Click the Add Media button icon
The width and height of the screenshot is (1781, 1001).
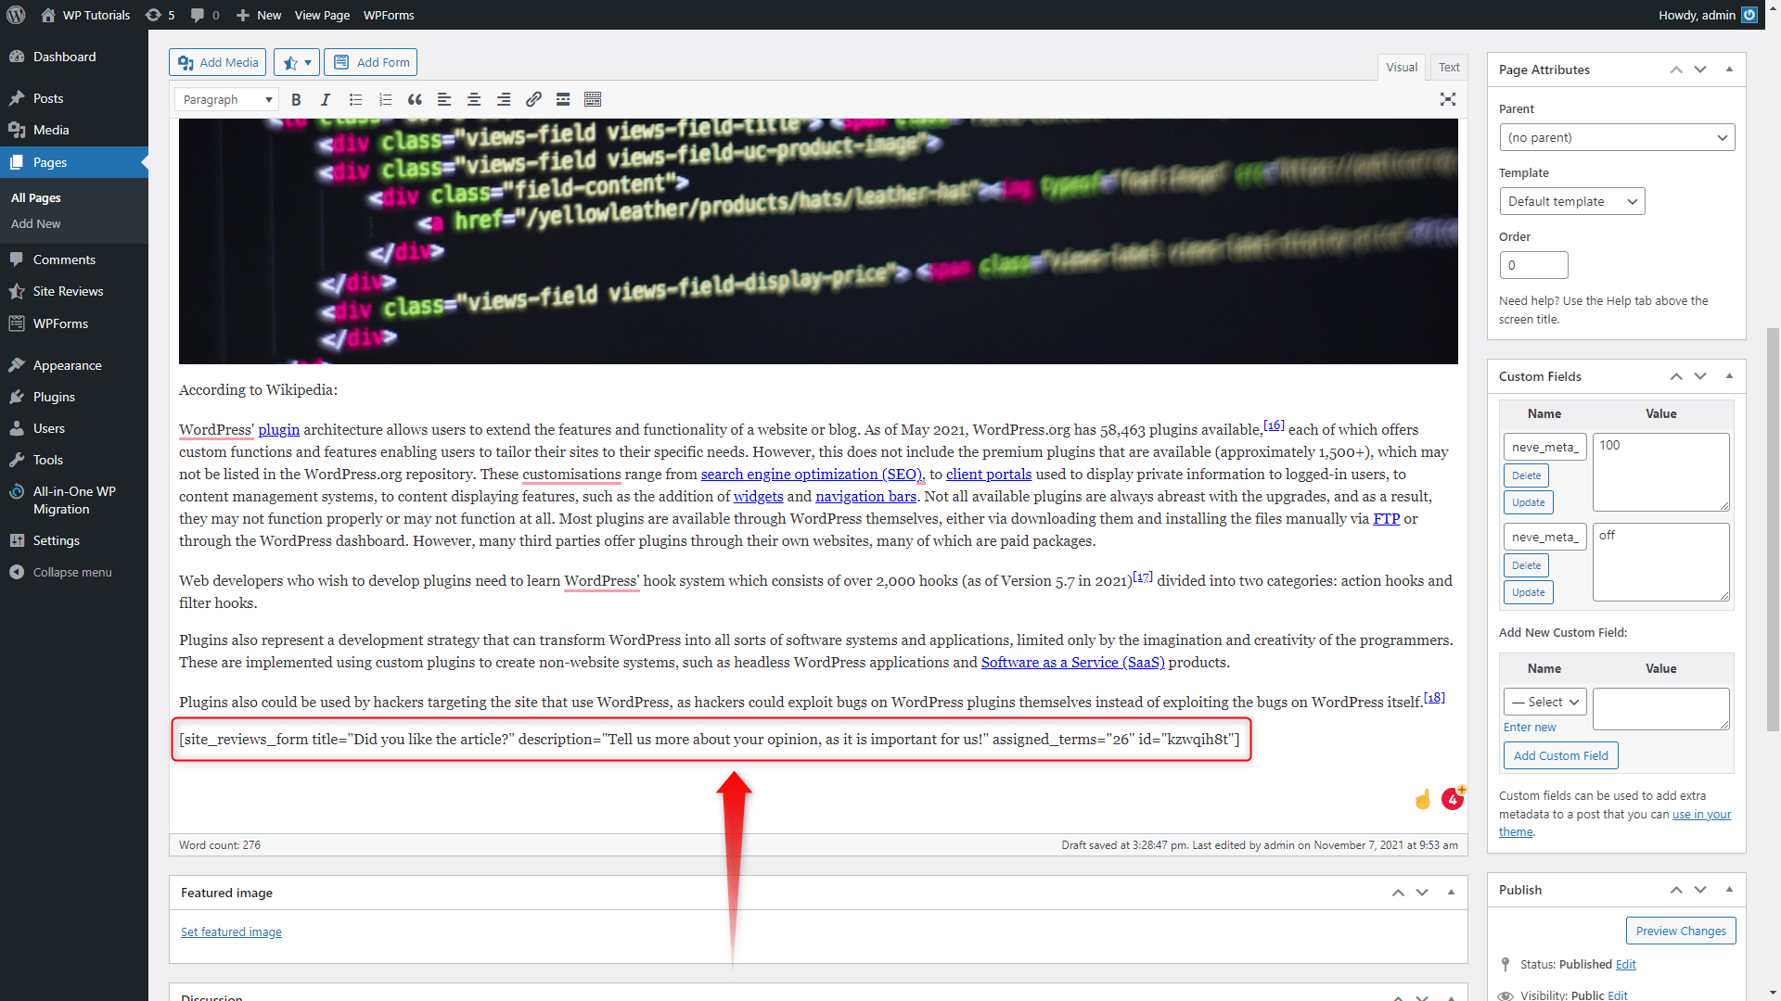coord(186,62)
